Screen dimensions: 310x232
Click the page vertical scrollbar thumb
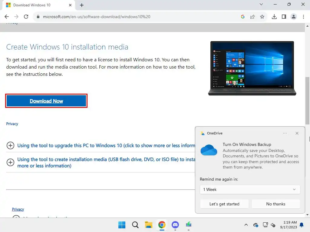[307, 101]
